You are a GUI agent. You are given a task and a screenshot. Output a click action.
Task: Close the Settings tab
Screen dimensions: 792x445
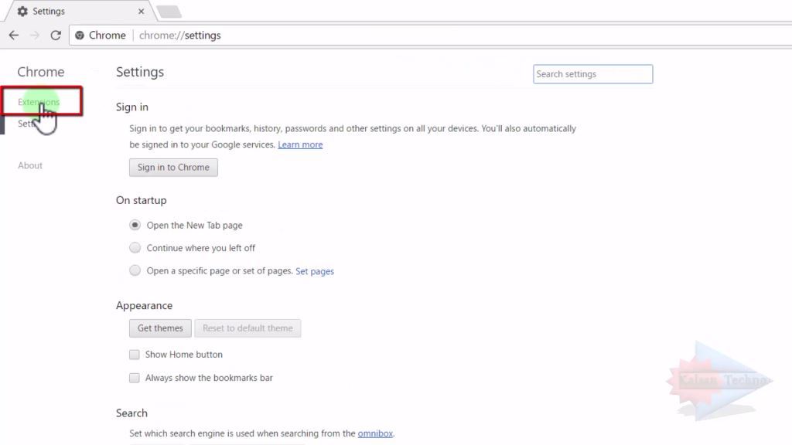[141, 11]
